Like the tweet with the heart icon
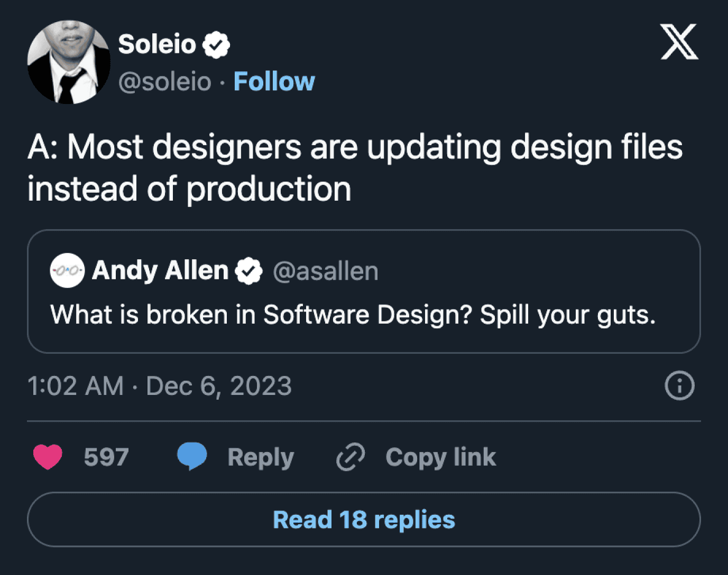The image size is (728, 575). click(x=48, y=457)
